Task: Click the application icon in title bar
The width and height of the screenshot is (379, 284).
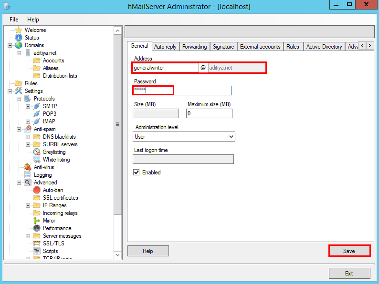Action: tap(7, 6)
